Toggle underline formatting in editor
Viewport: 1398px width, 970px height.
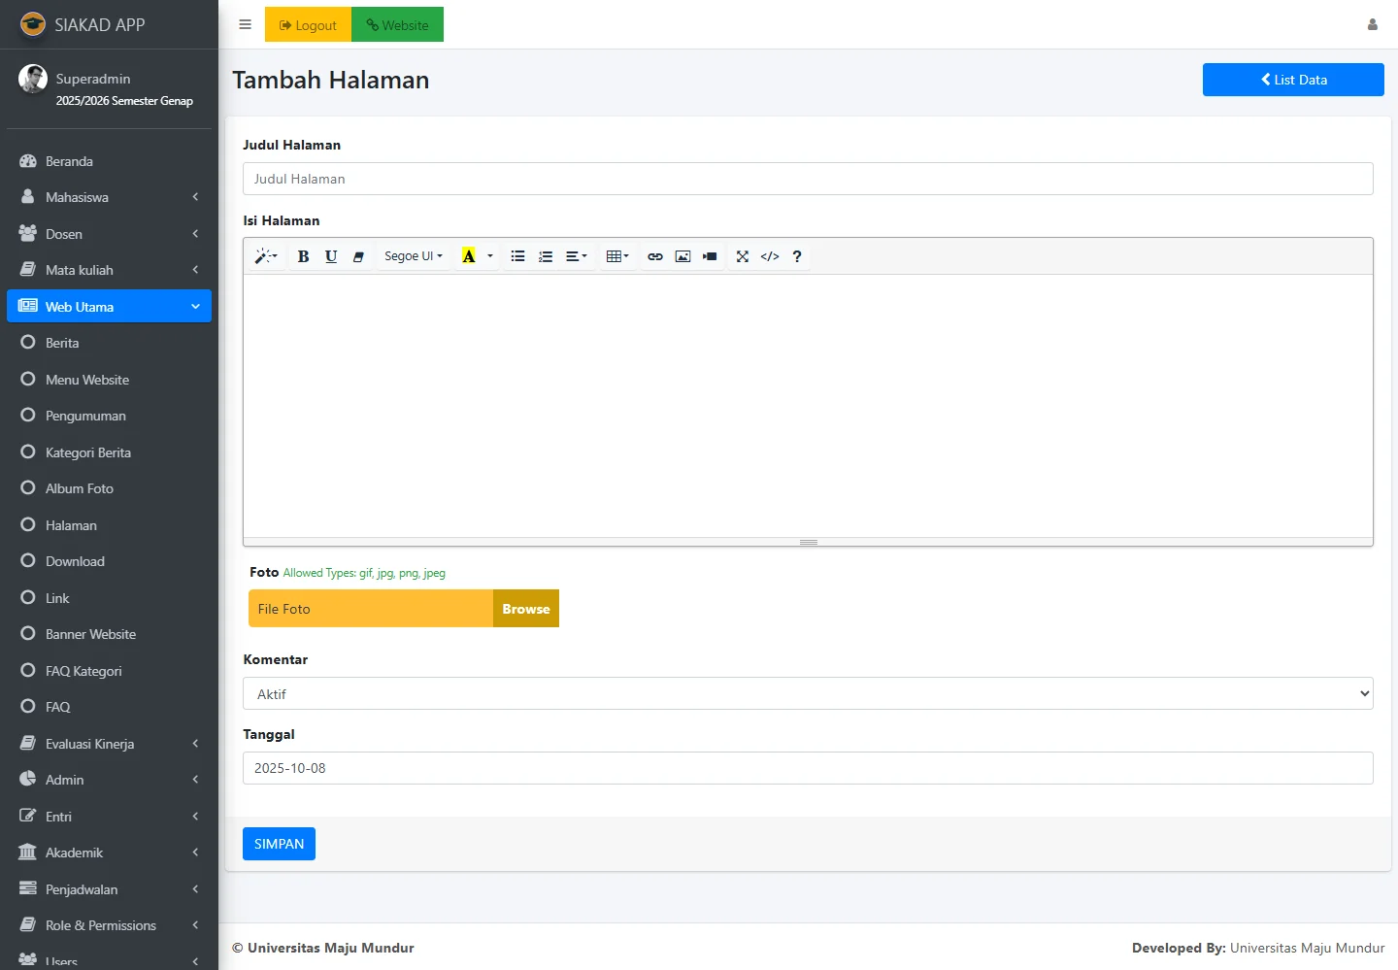[331, 256]
